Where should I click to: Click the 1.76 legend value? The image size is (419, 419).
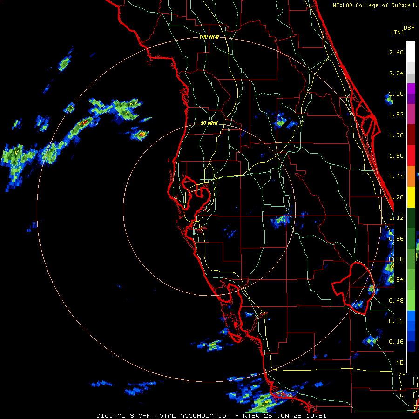pyautogui.click(x=396, y=135)
